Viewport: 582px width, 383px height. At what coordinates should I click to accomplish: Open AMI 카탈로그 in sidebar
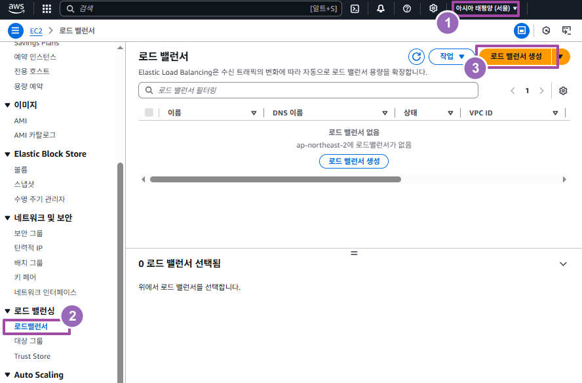click(x=35, y=135)
